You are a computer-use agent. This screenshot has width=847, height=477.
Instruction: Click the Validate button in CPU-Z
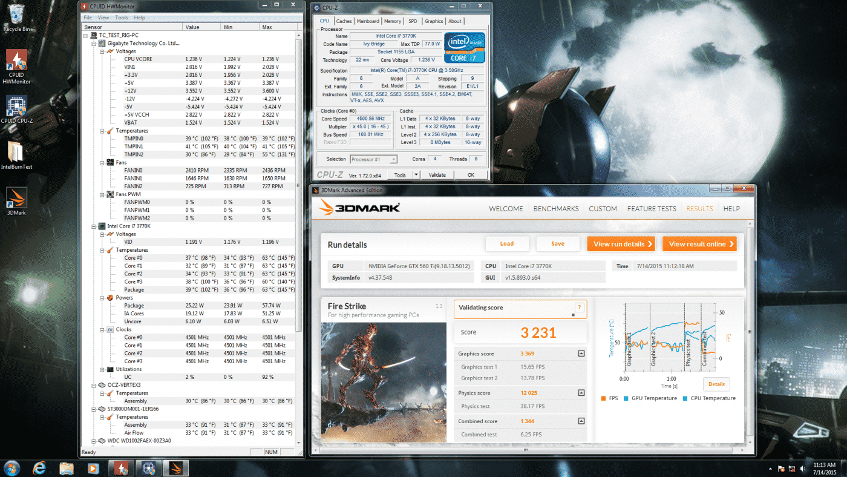tap(437, 175)
